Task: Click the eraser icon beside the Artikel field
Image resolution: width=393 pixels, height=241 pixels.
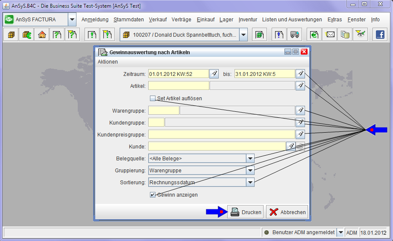Action: tap(300, 86)
